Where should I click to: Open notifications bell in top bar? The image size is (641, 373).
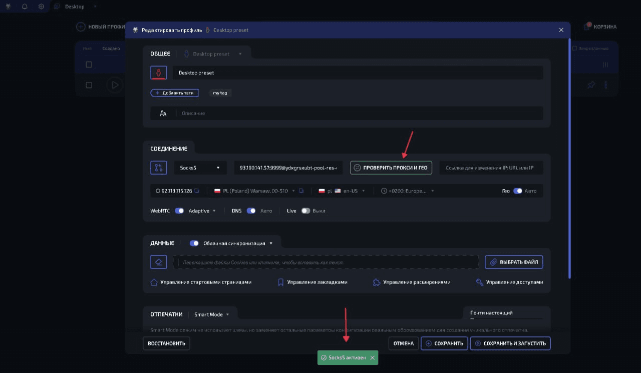pos(25,6)
